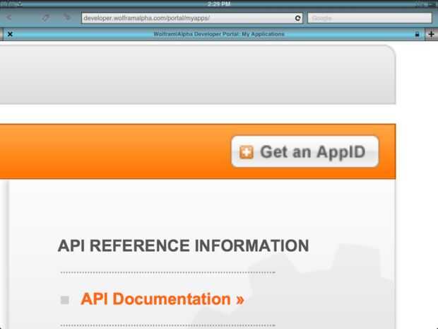Go back with the browser back arrow

9,18
